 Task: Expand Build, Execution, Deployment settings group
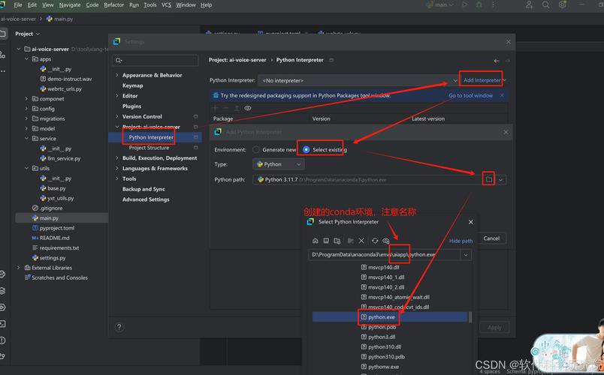pyautogui.click(x=117, y=158)
